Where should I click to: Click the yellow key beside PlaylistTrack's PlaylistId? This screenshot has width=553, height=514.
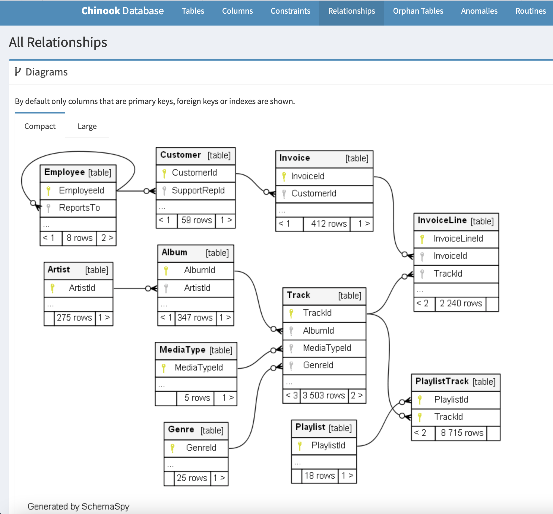click(x=420, y=400)
